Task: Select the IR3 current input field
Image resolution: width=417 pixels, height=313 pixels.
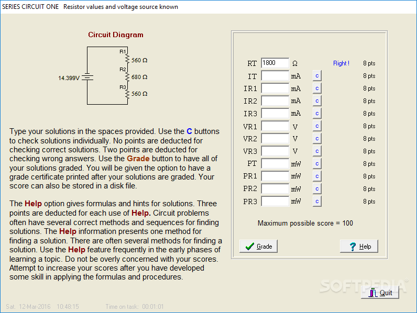Action: click(x=275, y=114)
